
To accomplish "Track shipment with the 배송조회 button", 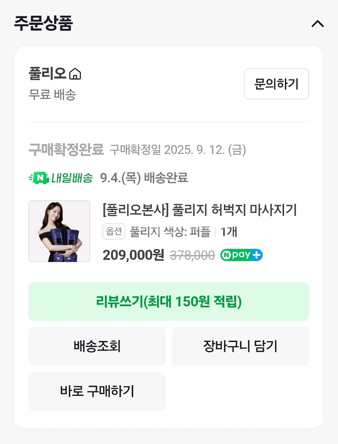I will (x=97, y=346).
